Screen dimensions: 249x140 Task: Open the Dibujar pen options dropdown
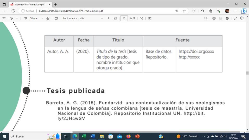pyautogui.click(x=42, y=18)
